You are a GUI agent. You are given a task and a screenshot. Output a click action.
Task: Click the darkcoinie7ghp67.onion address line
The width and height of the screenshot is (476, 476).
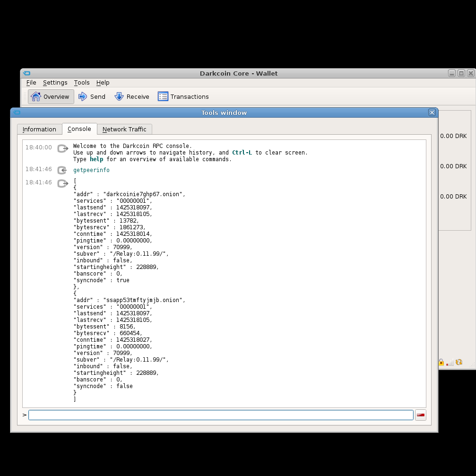130,194
